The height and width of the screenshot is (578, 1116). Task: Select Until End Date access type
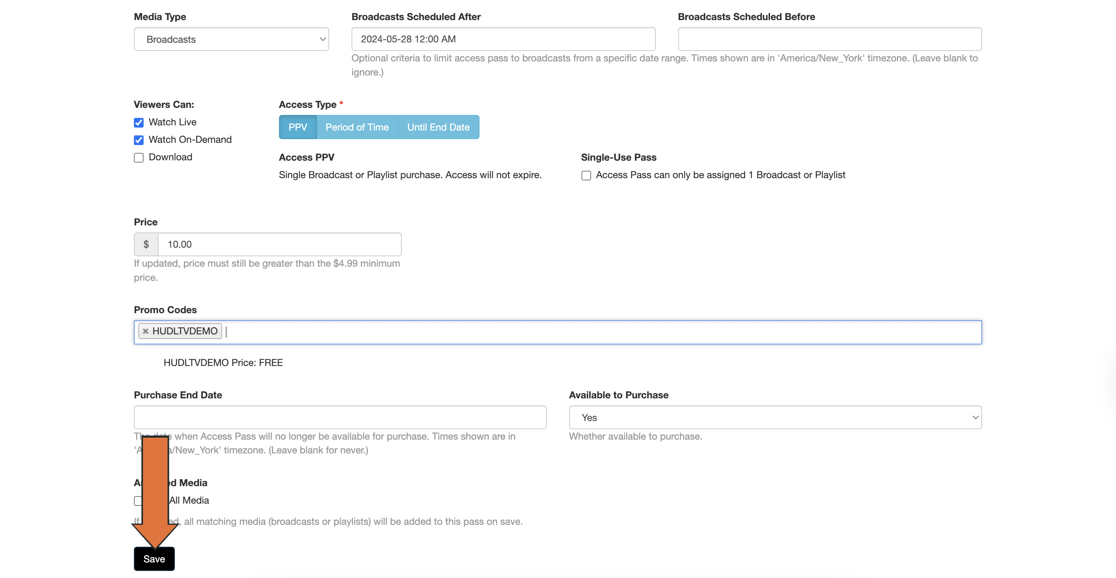[439, 127]
